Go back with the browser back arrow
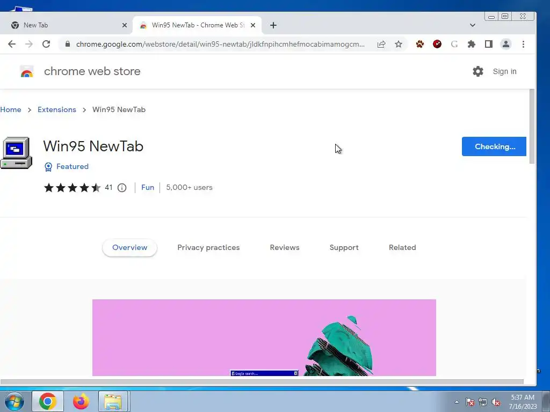Screen dimensions: 550x412 point(12,44)
